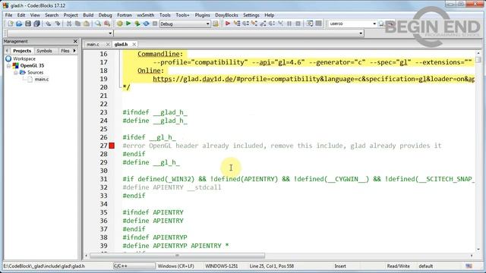Open the C/C++ language selector in status bar
The height and width of the screenshot is (273, 486).
pyautogui.click(x=134, y=266)
